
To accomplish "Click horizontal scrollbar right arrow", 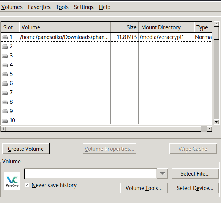I will (209, 129).
